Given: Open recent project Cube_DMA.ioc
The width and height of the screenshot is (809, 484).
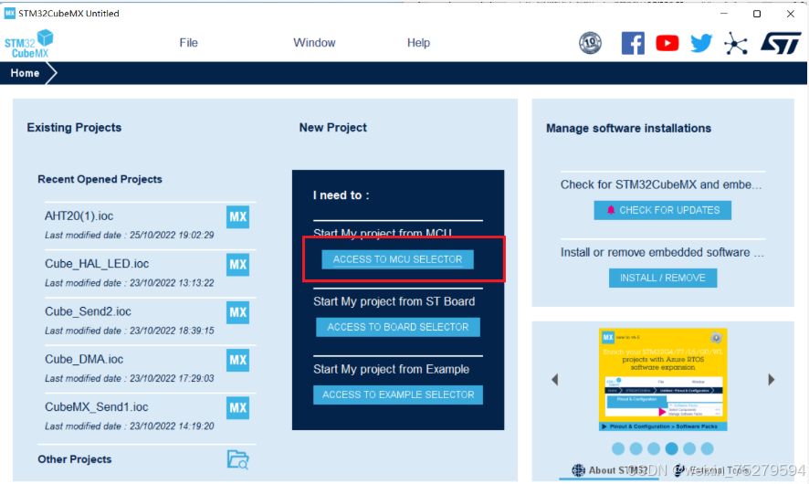Looking at the screenshot, I should (x=84, y=359).
